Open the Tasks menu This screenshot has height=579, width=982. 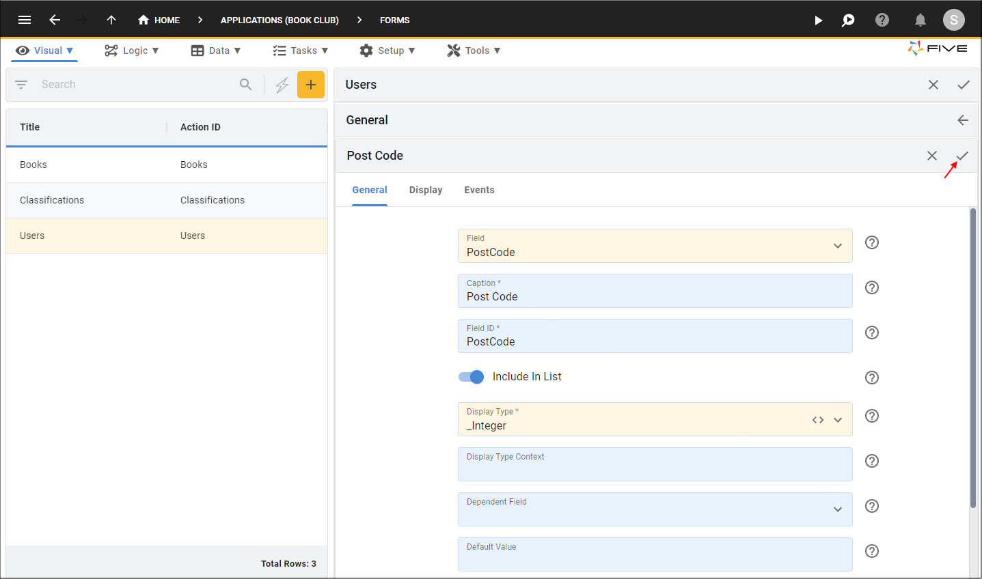301,51
